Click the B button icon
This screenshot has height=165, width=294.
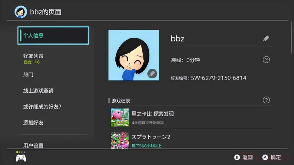click(x=237, y=157)
